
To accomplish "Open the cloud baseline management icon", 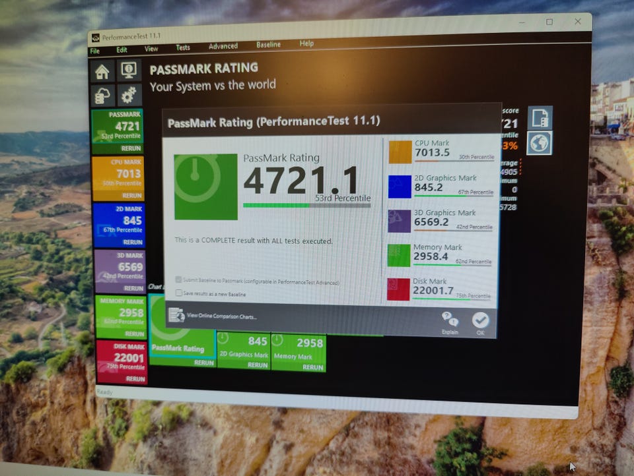I will click(103, 96).
